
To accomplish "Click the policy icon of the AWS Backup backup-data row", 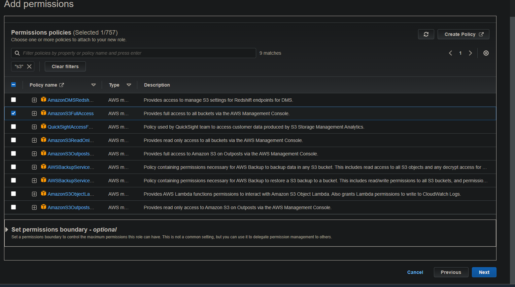I will click(x=43, y=166).
